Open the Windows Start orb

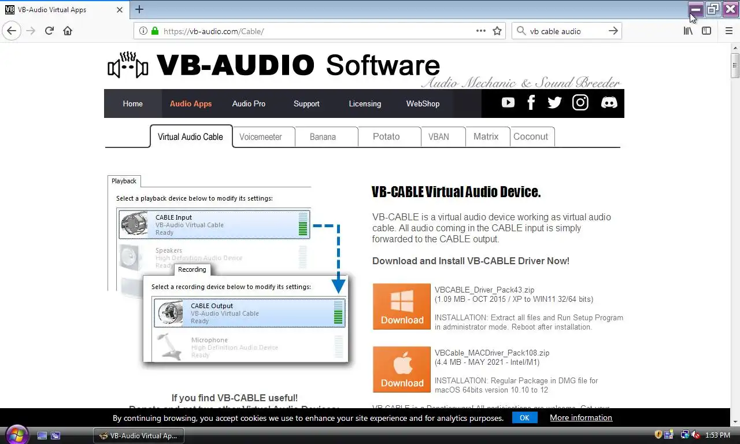coord(16,435)
